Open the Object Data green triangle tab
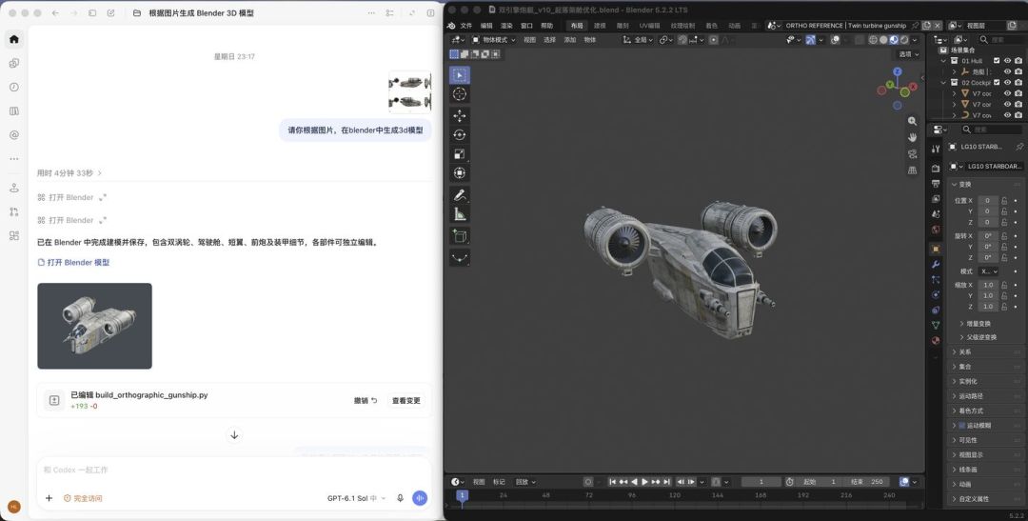This screenshot has width=1028, height=521. (936, 325)
